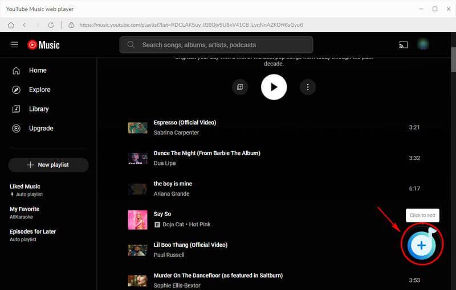The height and width of the screenshot is (290, 456).
Task: Go back using the back arrow
Action: click(25, 25)
